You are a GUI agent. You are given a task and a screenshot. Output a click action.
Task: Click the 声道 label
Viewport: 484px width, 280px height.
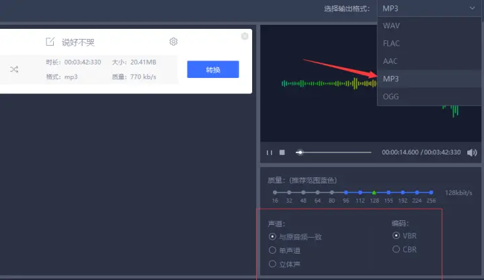coord(276,224)
